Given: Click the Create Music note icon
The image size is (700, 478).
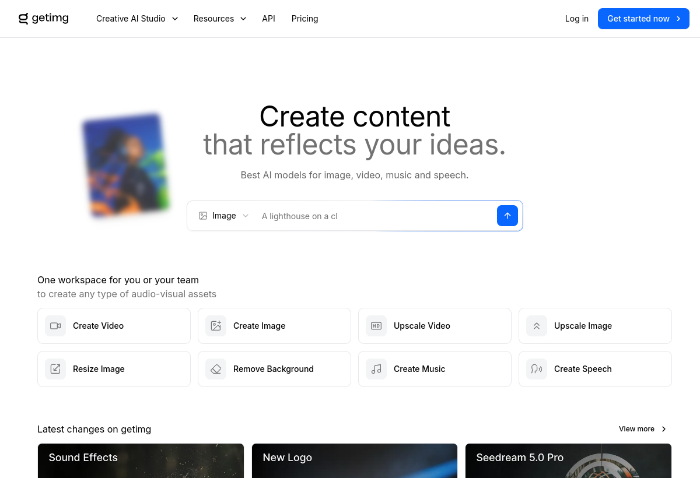Looking at the screenshot, I should point(376,369).
